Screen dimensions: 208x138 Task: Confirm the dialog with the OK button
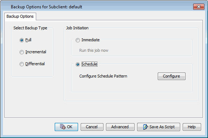click(66, 127)
